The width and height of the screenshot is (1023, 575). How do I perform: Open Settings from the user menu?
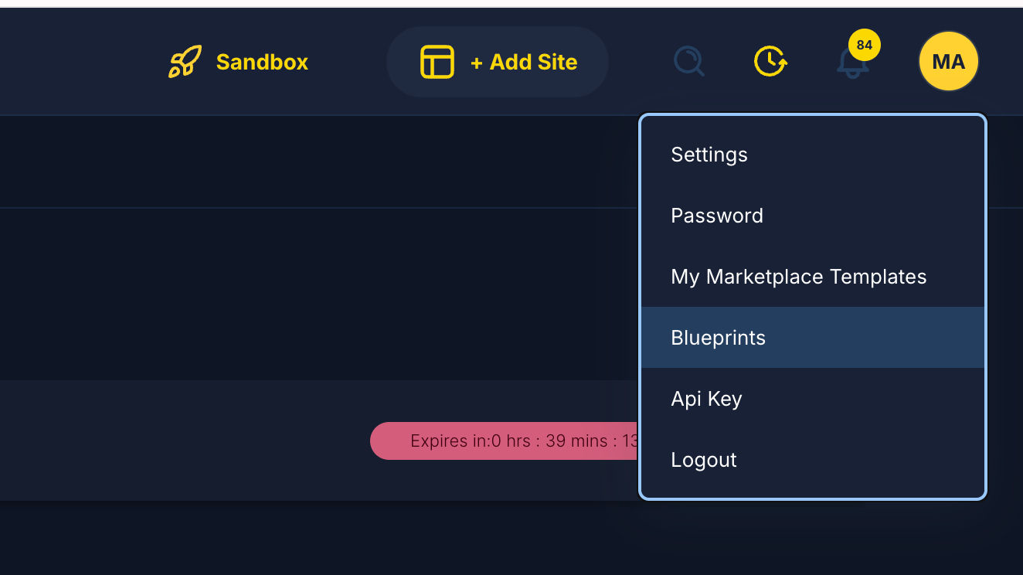709,155
